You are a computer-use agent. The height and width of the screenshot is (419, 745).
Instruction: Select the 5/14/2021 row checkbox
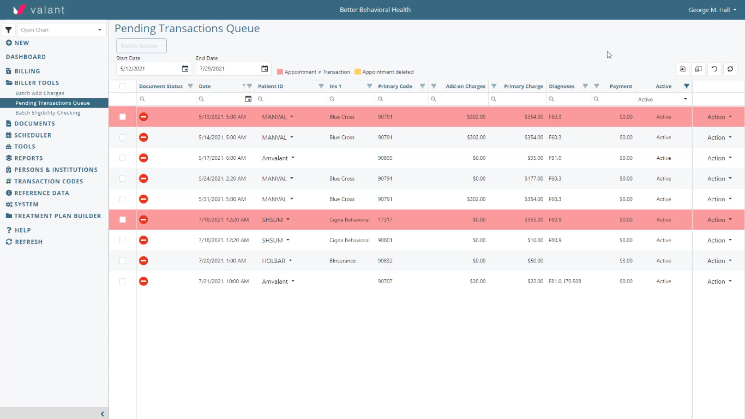click(122, 137)
